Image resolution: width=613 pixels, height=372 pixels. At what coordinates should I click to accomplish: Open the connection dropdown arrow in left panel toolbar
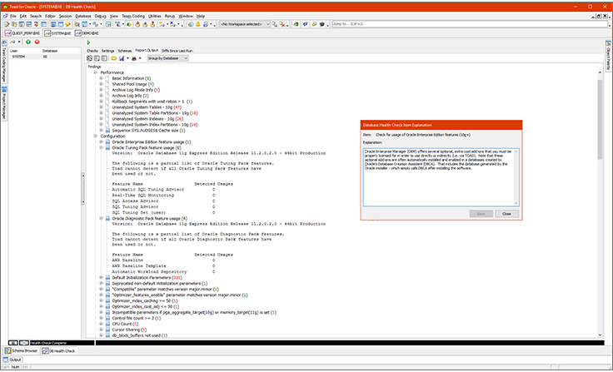(x=19, y=42)
